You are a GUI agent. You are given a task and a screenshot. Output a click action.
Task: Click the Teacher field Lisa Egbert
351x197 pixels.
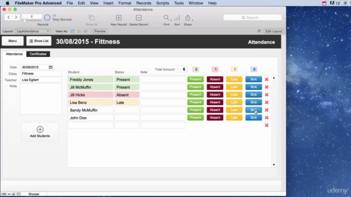(x=41, y=80)
